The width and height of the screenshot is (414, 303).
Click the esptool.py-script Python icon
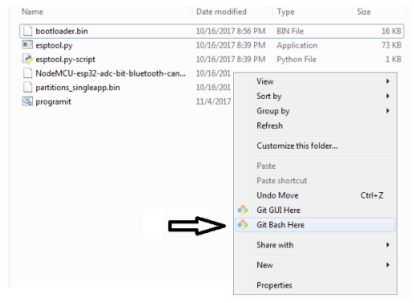pyautogui.click(x=27, y=59)
